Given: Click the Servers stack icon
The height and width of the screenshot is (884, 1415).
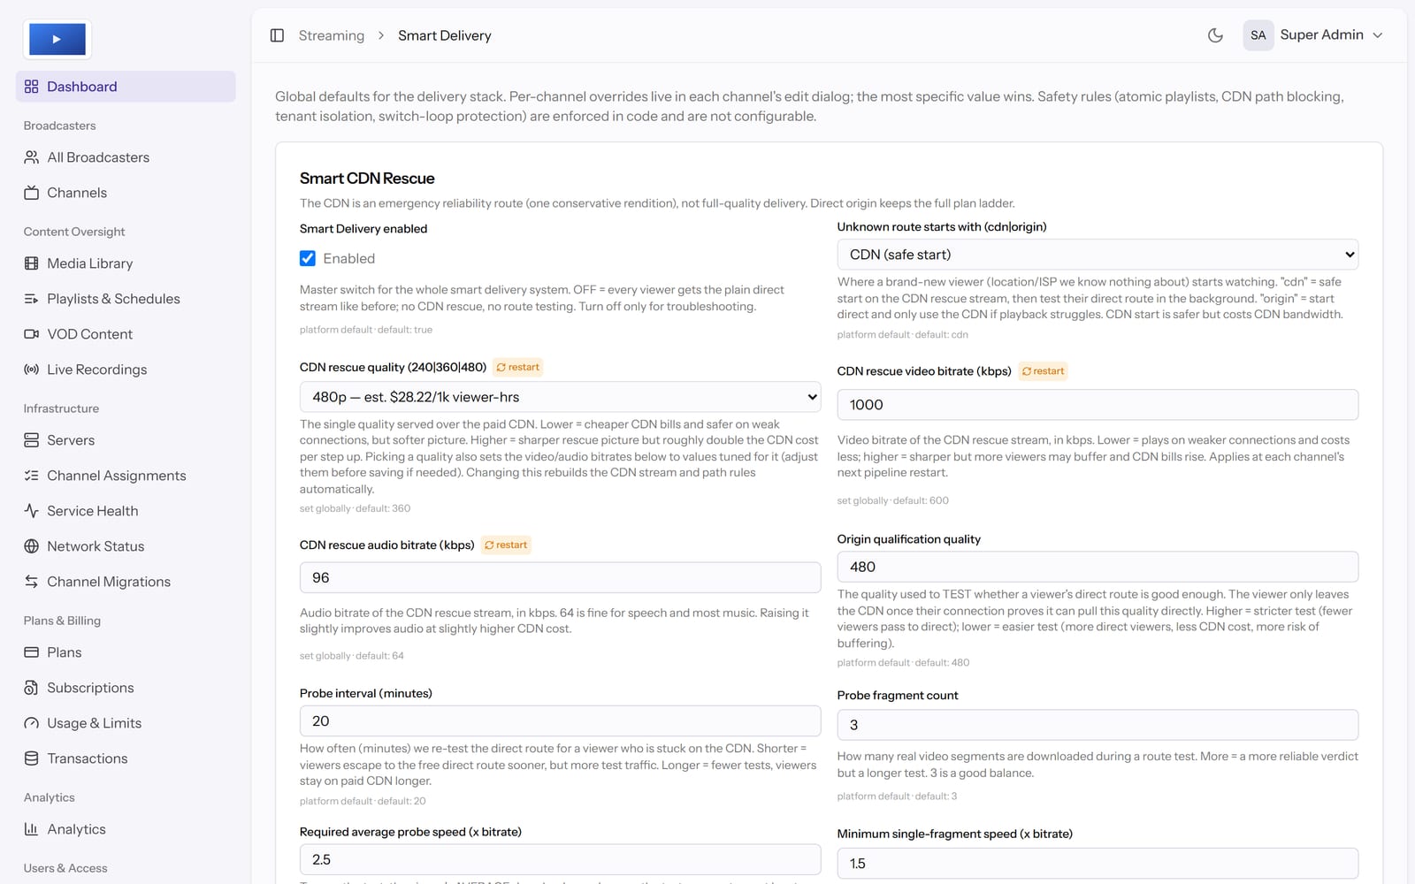Looking at the screenshot, I should point(32,440).
